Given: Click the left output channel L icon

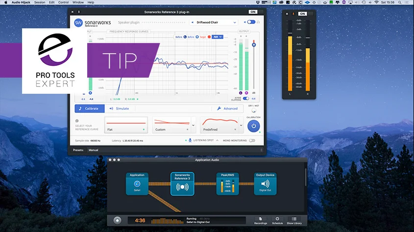Looking at the screenshot, I should point(241,93).
